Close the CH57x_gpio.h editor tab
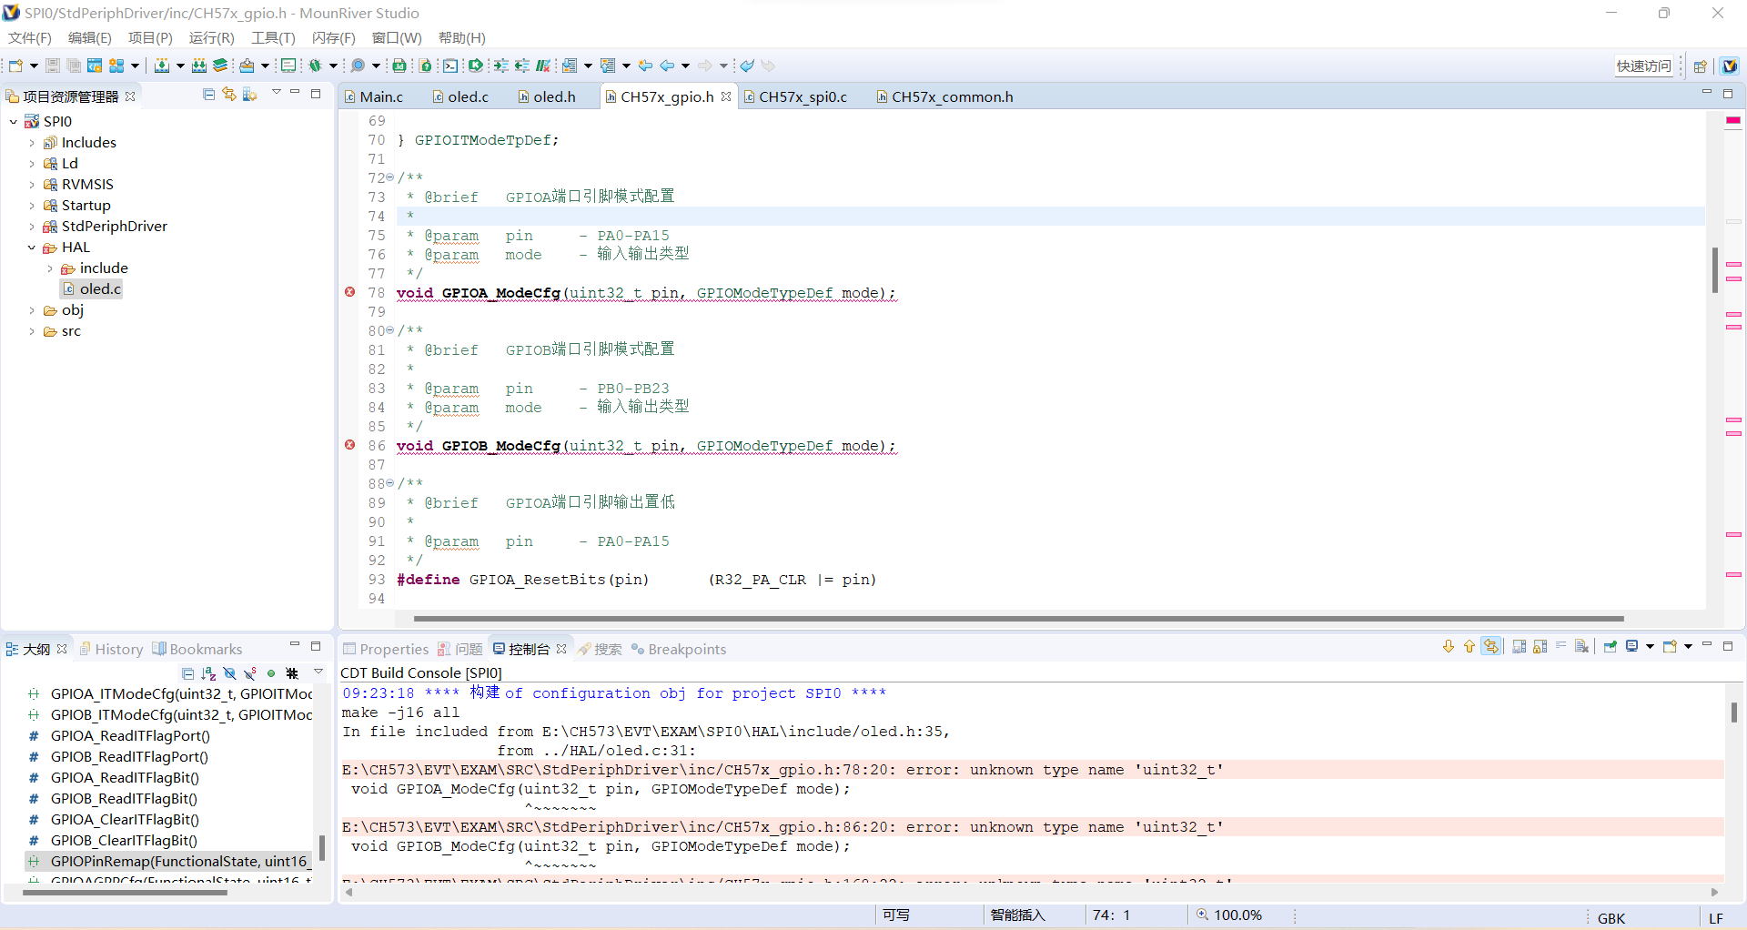1747x930 pixels. (726, 96)
